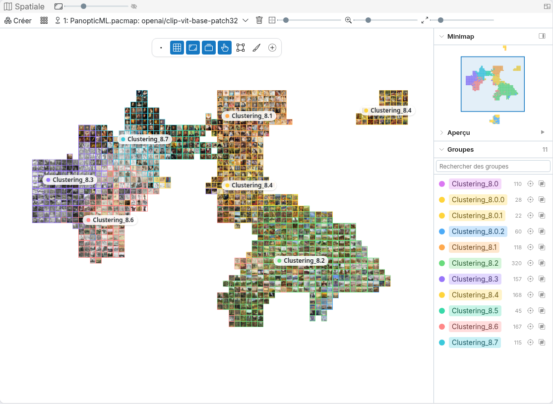
Task: Adjust the grid cell slider after trash
Action: tap(309, 20)
